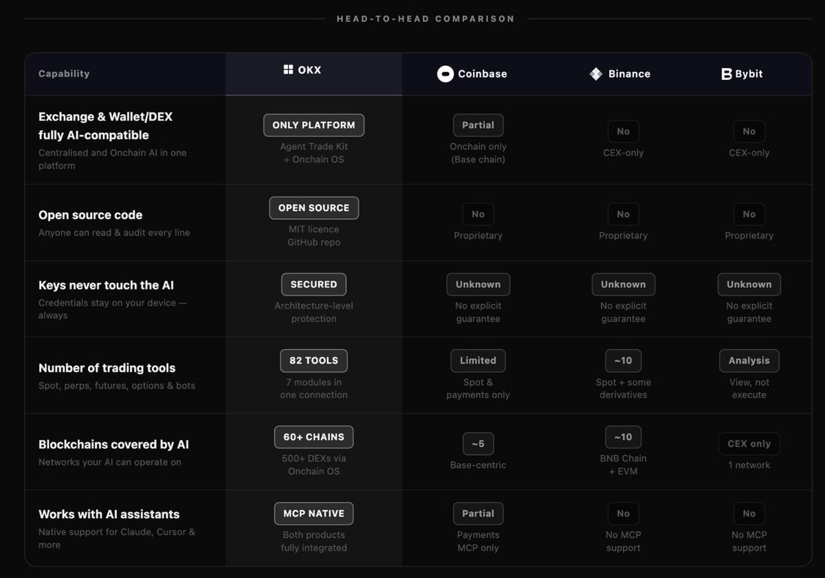Screen dimensions: 825x578
Task: Click Coinbase's Partial badge in the Exchange & Wallet row
Action: 478,125
